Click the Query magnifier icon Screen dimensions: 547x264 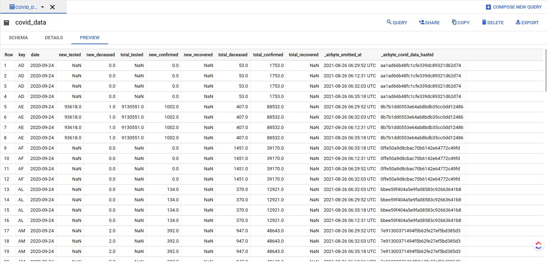(x=389, y=22)
